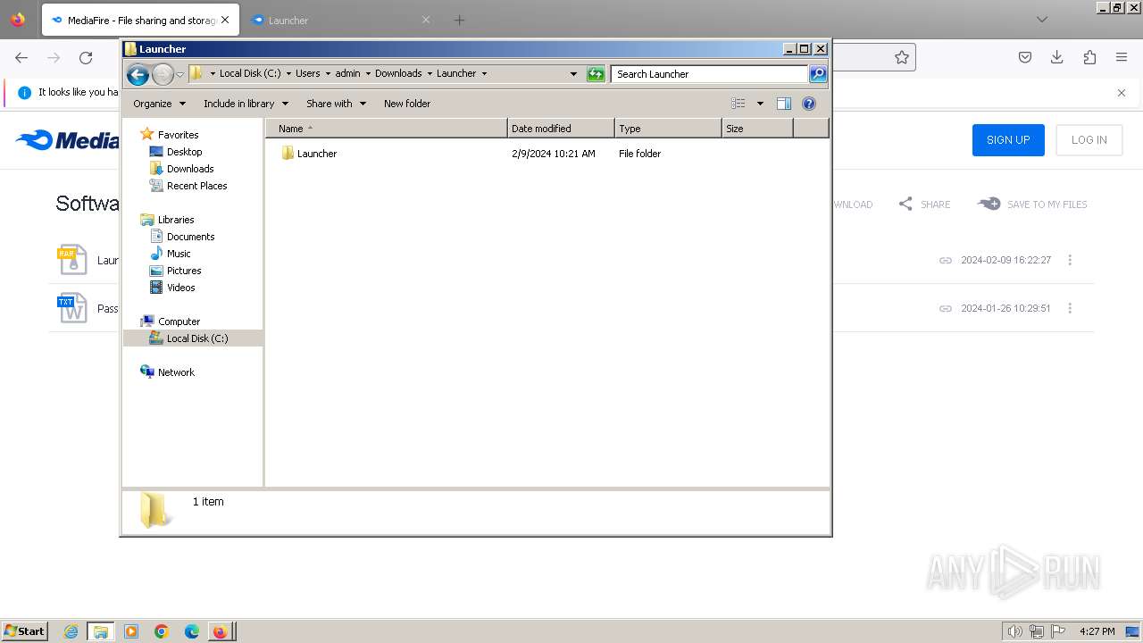Expand address bar history dropdown
Image resolution: width=1143 pixels, height=643 pixels.
point(573,74)
